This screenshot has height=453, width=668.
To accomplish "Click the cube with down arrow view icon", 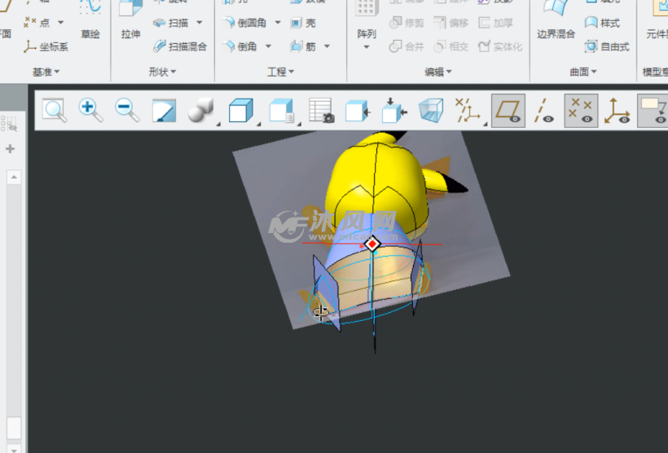I will point(394,111).
